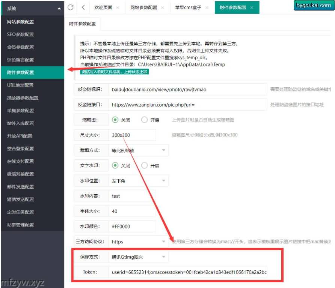Expand the 水印位置 dropdown
335x288 pixels.
138,181
